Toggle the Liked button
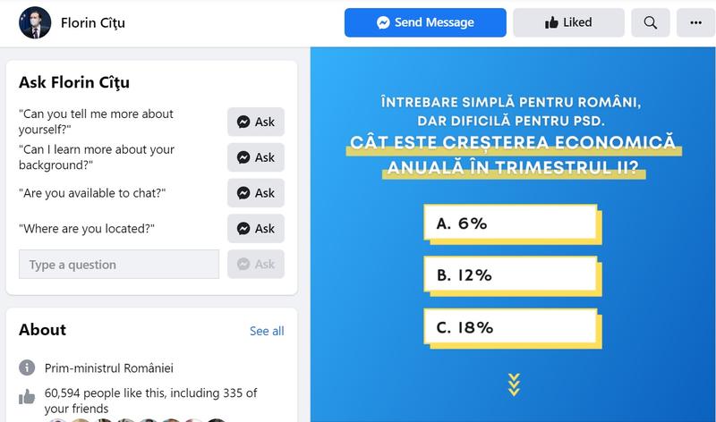This screenshot has width=716, height=422. [x=568, y=22]
